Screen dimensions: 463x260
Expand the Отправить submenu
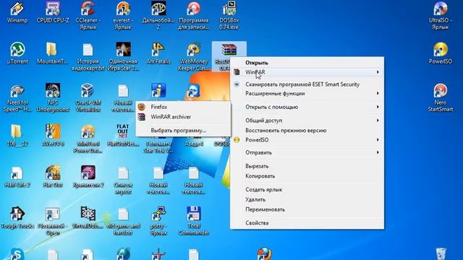tap(307, 152)
